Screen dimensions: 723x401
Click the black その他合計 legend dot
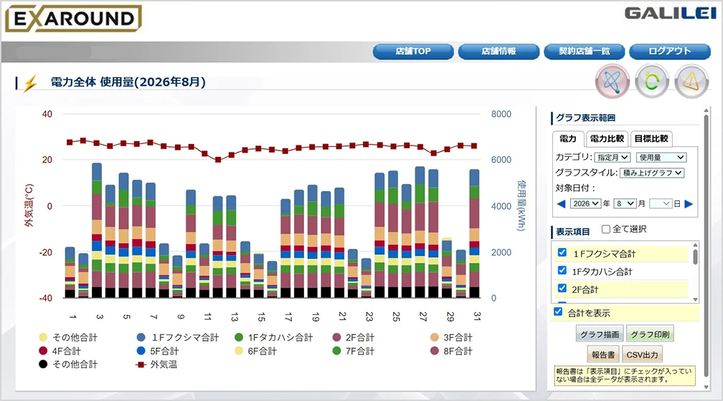[43, 364]
